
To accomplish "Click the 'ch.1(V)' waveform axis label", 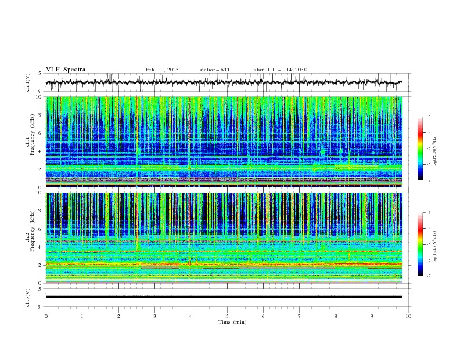I will click(28, 82).
